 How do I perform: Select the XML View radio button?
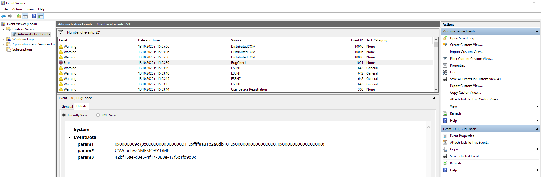tap(98, 115)
